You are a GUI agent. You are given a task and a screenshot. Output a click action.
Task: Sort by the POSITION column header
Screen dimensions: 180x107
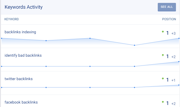169,19
